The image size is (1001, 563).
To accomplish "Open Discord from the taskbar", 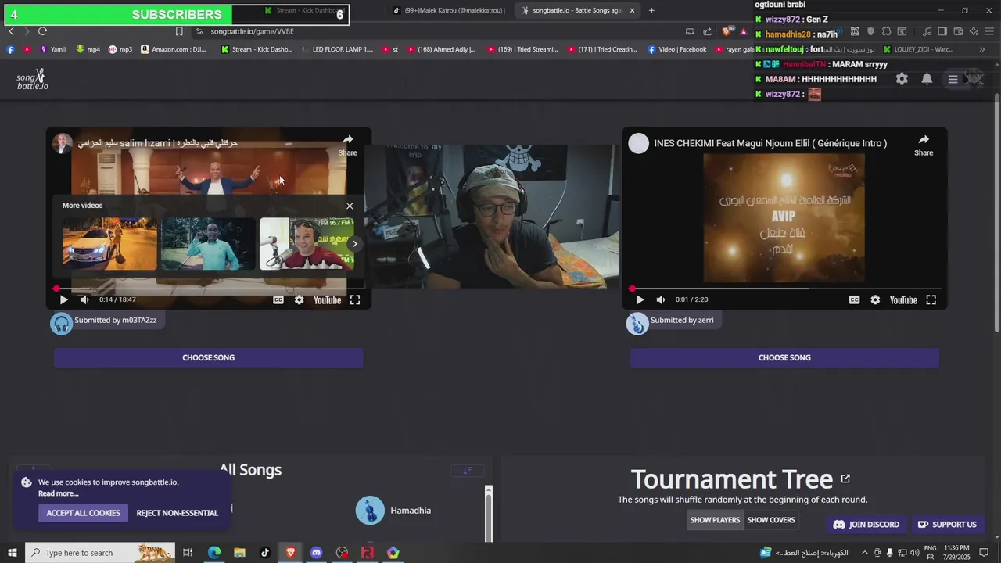I will point(316,553).
